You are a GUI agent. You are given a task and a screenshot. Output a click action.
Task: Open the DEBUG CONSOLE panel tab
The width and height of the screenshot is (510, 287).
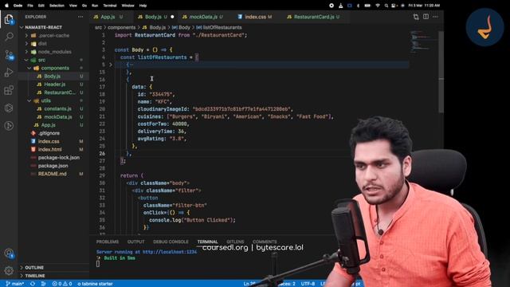point(171,242)
